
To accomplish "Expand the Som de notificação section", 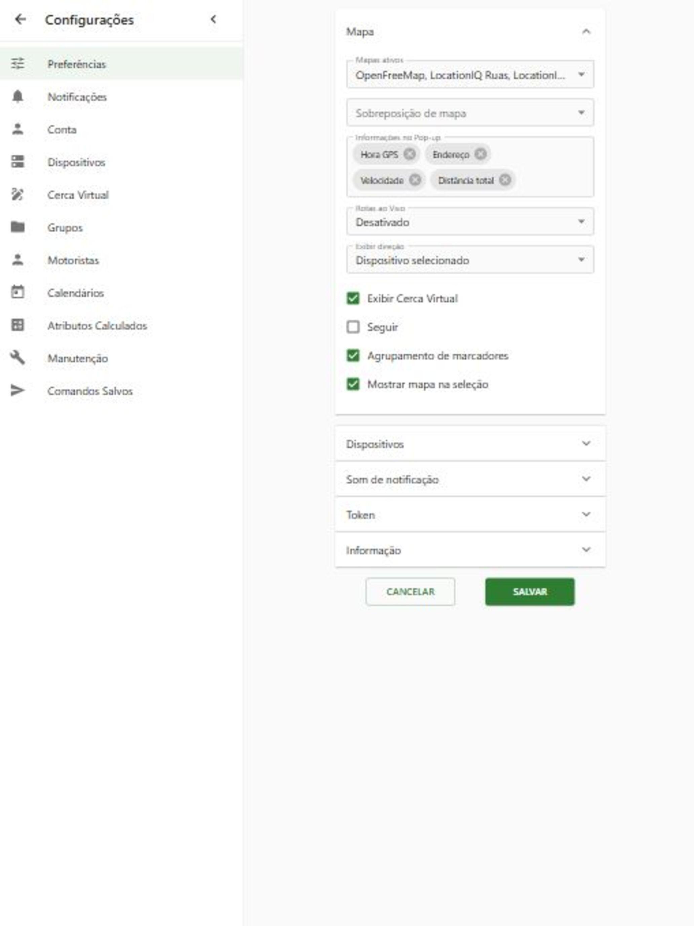I will [x=470, y=479].
